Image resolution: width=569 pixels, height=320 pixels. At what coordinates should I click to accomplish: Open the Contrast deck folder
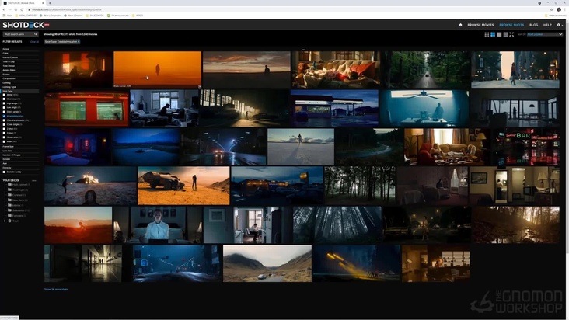click(17, 195)
